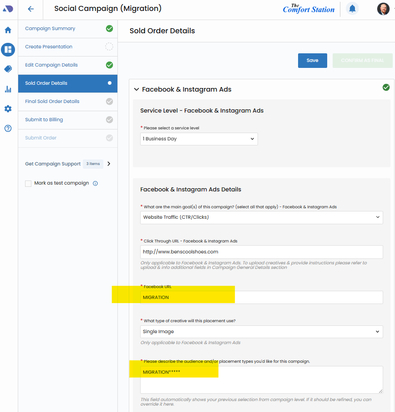Open the bar chart reports icon

pyautogui.click(x=8, y=89)
